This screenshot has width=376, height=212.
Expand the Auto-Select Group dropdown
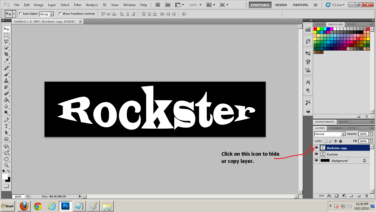(x=52, y=14)
